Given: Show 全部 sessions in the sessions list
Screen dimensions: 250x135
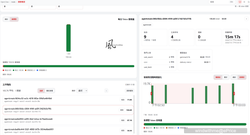Looking at the screenshot, I should pos(41,90).
